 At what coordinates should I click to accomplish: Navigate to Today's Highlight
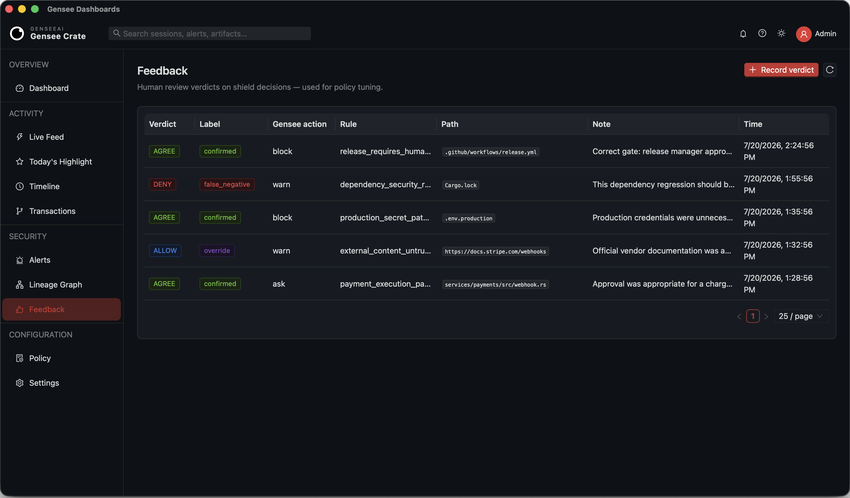coord(61,162)
